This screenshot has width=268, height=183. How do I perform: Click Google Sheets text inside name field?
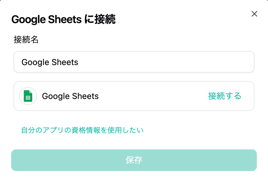(50, 62)
